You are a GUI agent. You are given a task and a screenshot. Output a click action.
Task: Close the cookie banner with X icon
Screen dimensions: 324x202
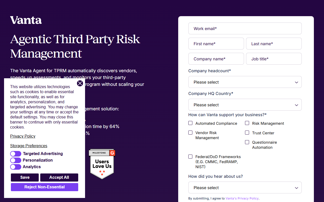point(80,83)
